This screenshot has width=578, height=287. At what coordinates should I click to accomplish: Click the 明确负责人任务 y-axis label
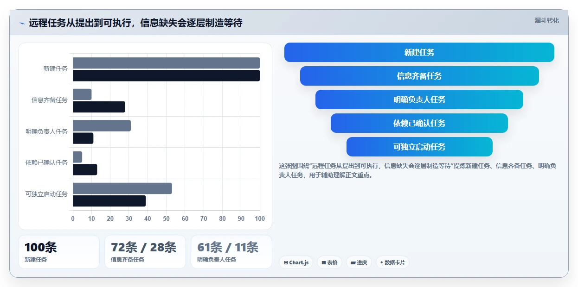pyautogui.click(x=46, y=131)
